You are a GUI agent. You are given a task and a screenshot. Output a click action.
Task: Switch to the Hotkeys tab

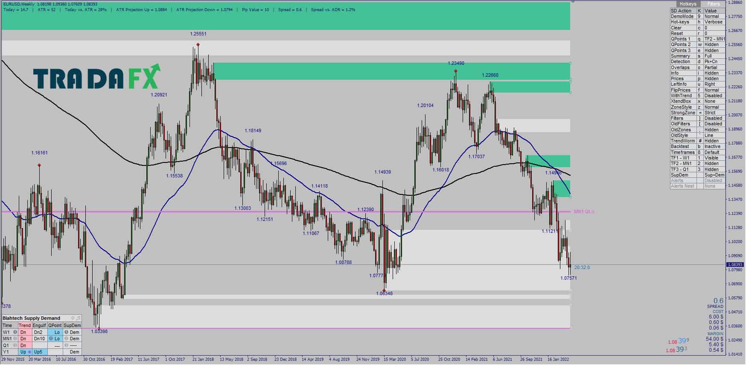688,4
